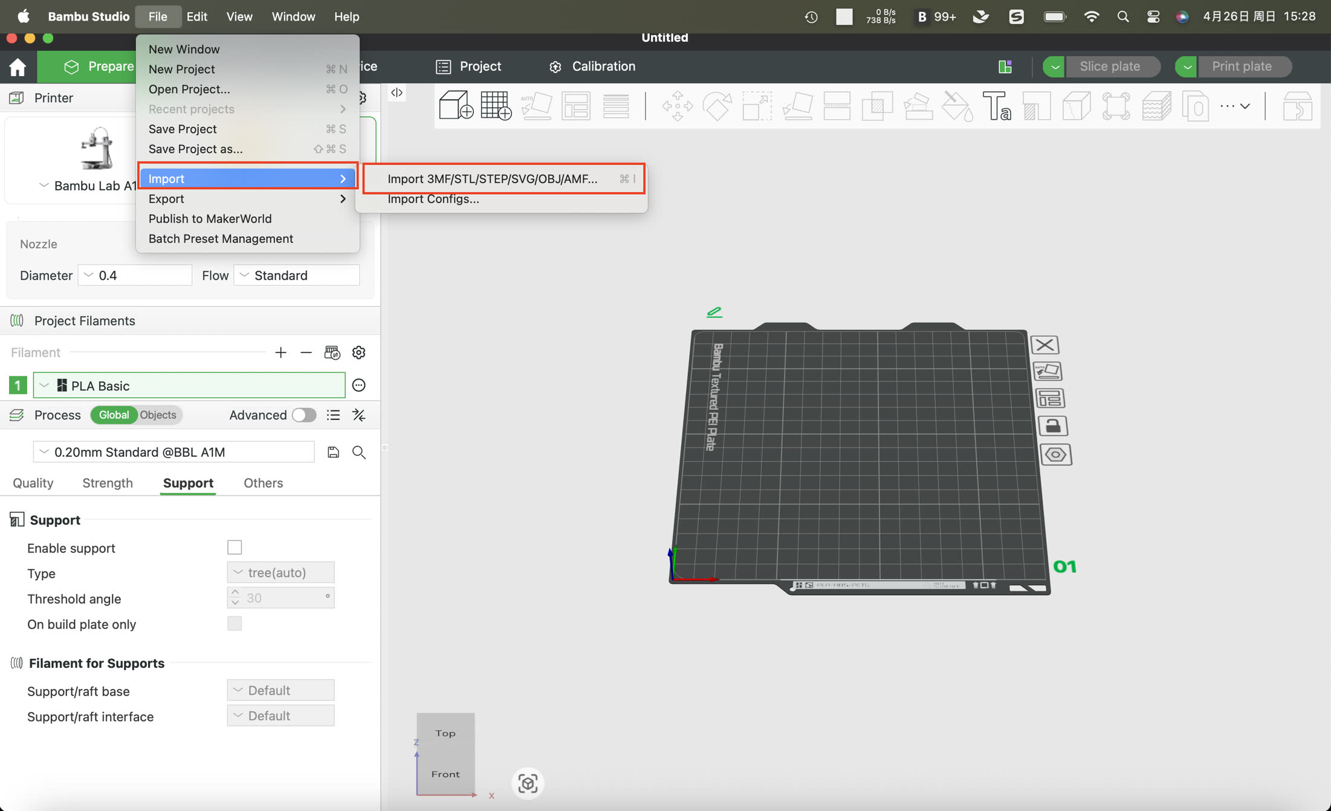Viewport: 1331px width, 811px height.
Task: Save the process preset with disk icon
Action: [333, 452]
